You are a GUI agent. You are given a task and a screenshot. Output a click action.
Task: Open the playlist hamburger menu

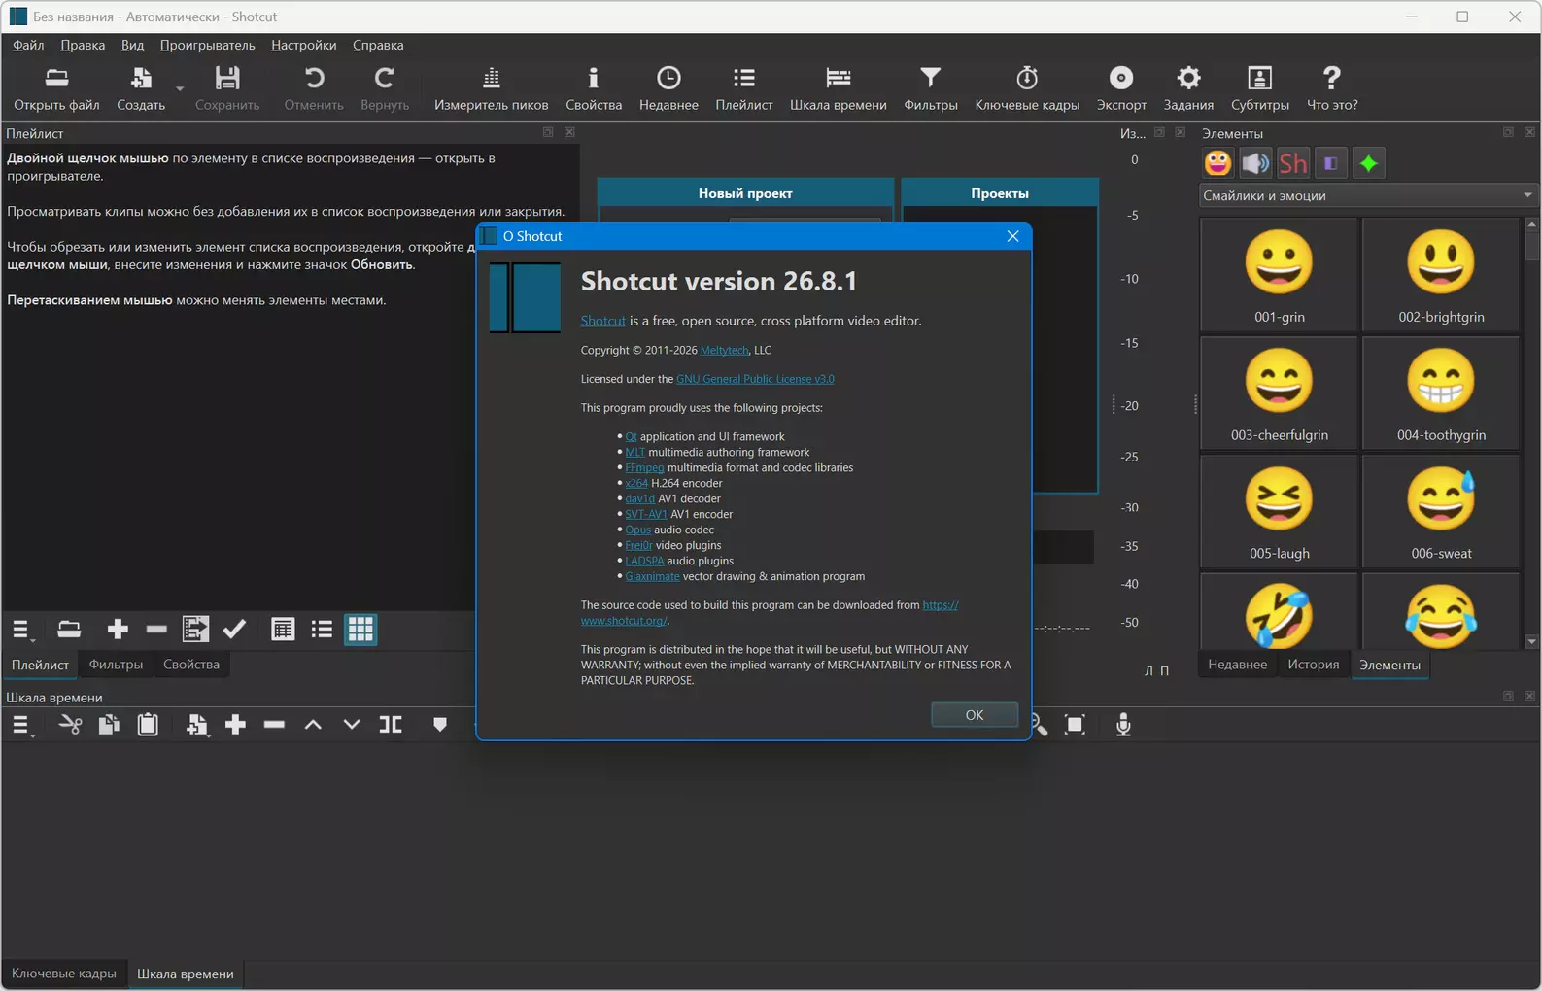point(22,630)
